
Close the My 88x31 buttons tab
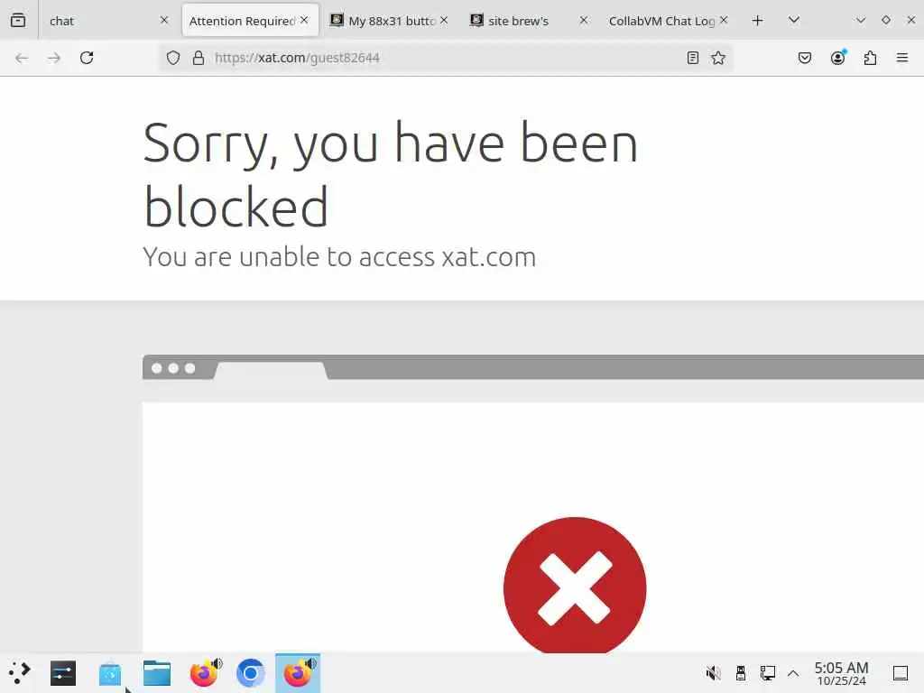pos(444,20)
